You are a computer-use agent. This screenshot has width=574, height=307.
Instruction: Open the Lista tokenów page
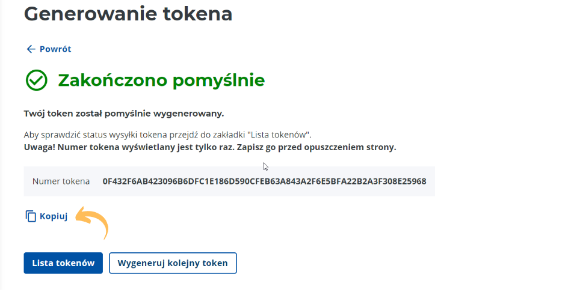point(63,263)
